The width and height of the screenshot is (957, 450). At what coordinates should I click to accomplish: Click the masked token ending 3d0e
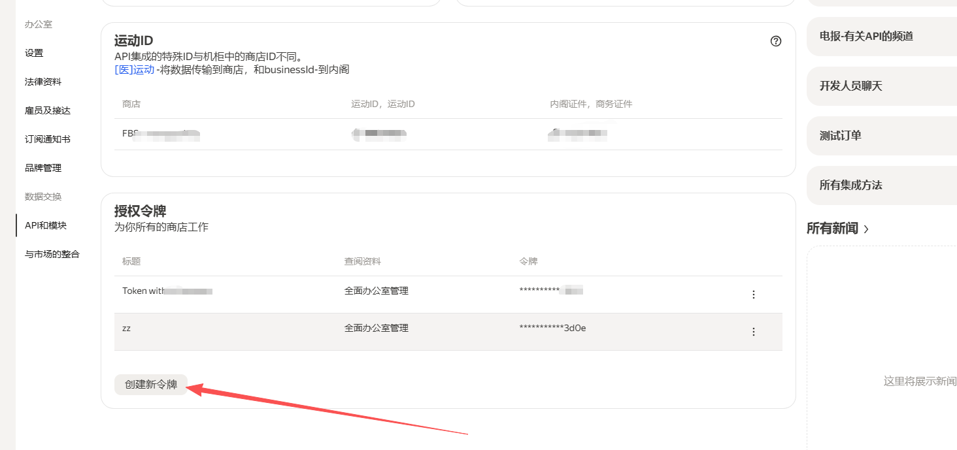click(x=552, y=329)
